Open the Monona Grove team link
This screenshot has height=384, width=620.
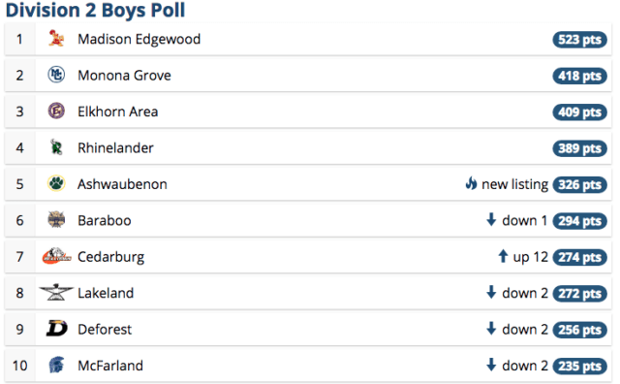click(x=124, y=76)
